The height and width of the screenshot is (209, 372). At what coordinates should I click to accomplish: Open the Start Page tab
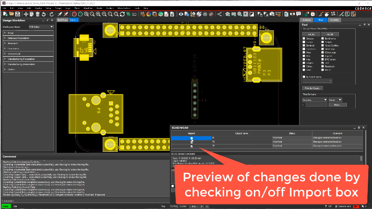(x=62, y=20)
